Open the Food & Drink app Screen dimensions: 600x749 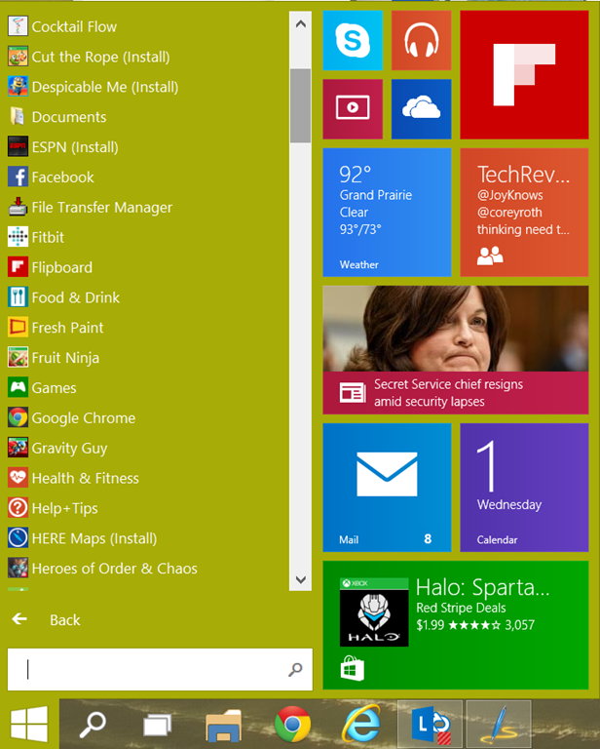pyautogui.click(x=63, y=297)
